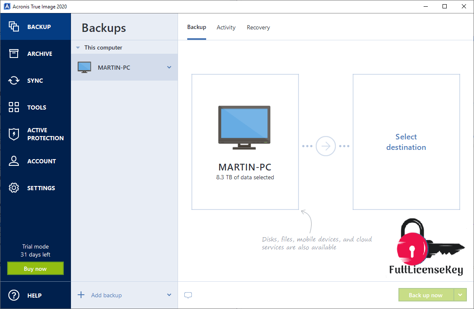Screen dimensions: 474x309
Task: Open the comment speech bubble icon
Action: (x=188, y=295)
